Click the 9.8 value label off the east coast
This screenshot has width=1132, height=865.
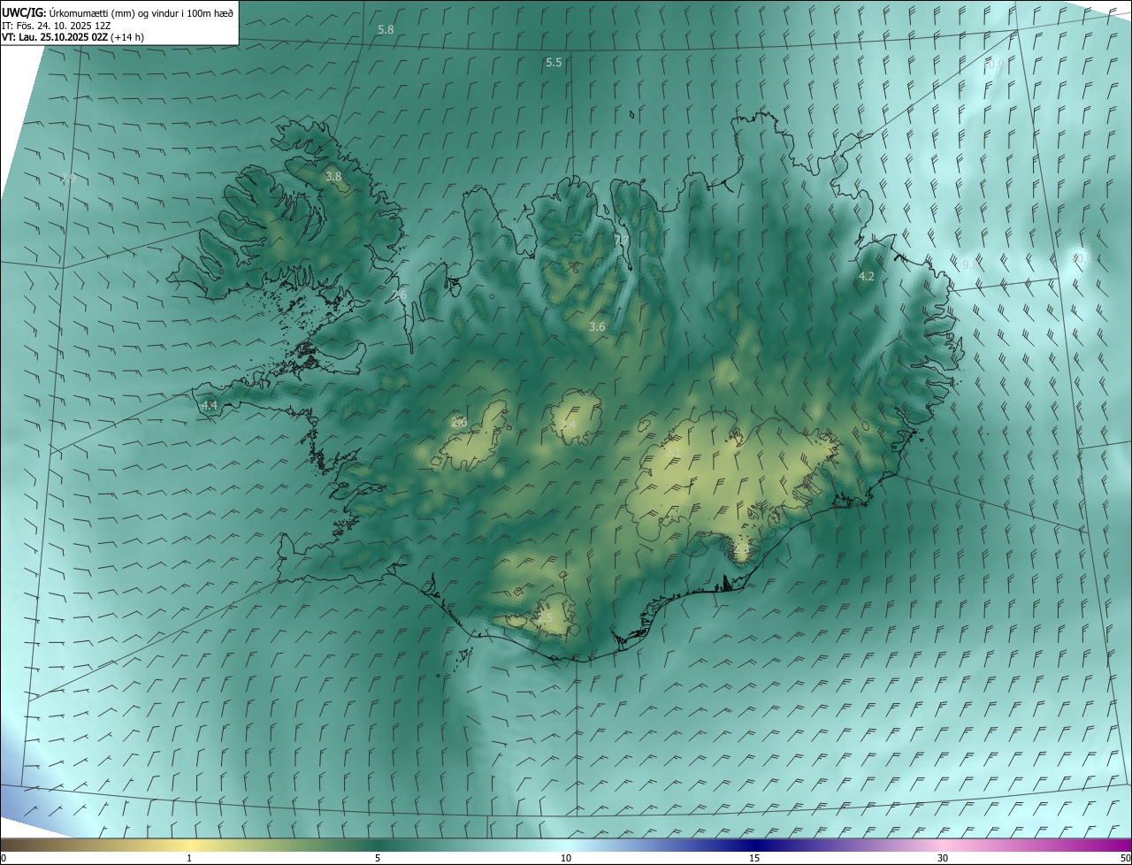(970, 264)
